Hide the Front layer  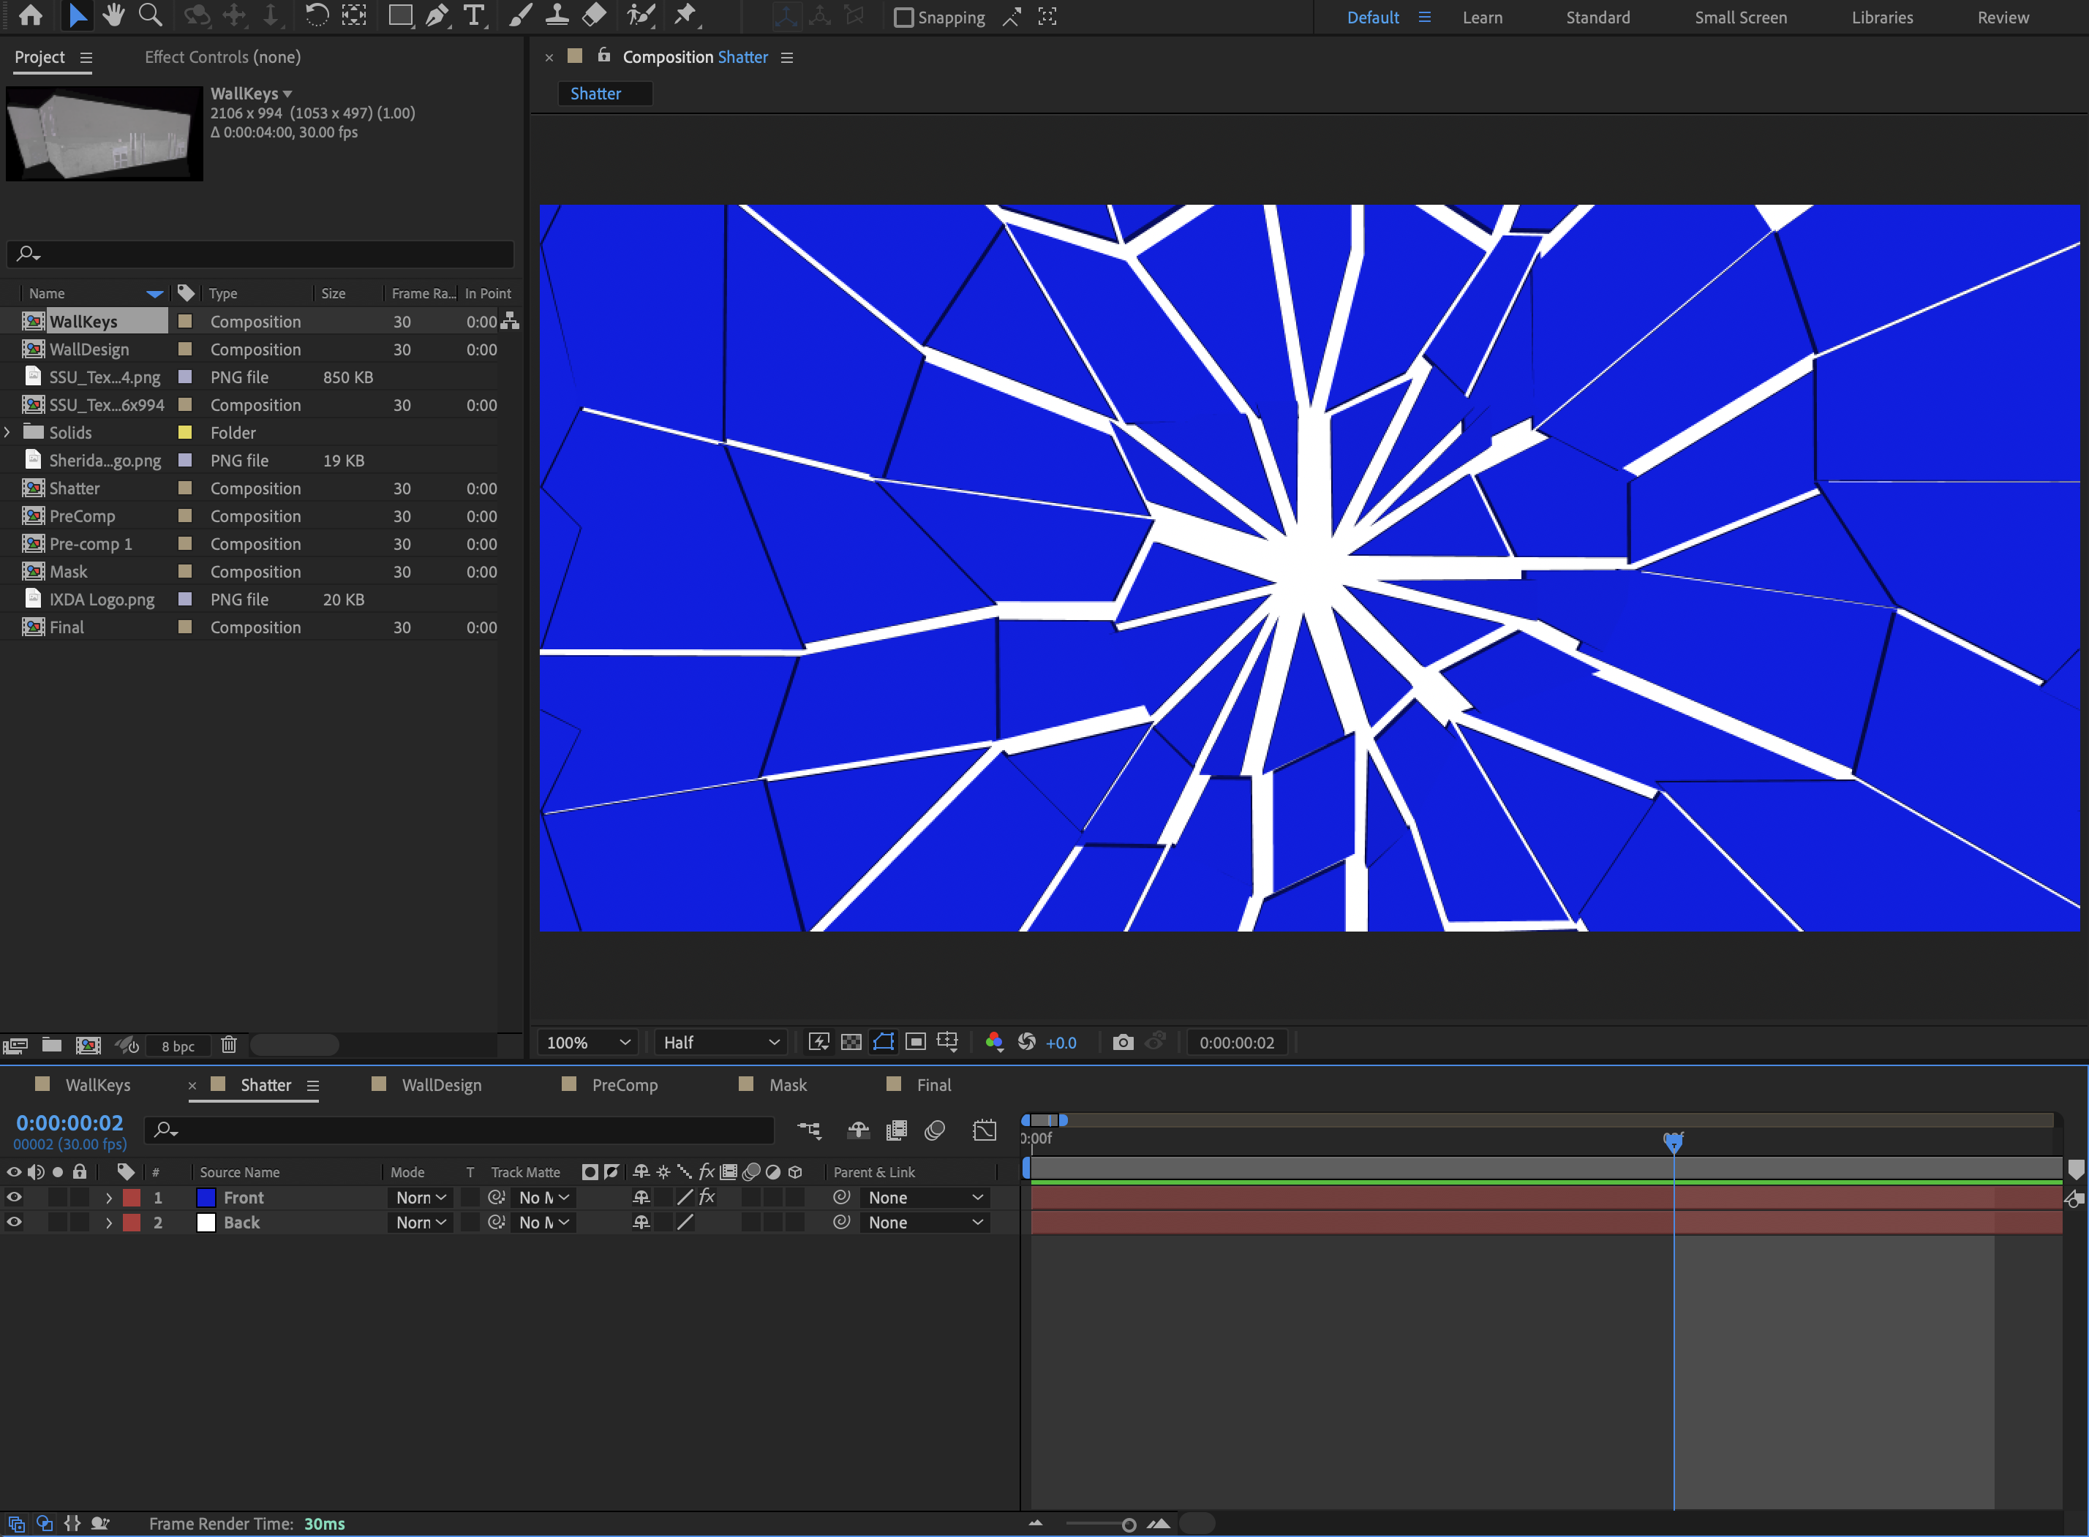click(x=14, y=1198)
